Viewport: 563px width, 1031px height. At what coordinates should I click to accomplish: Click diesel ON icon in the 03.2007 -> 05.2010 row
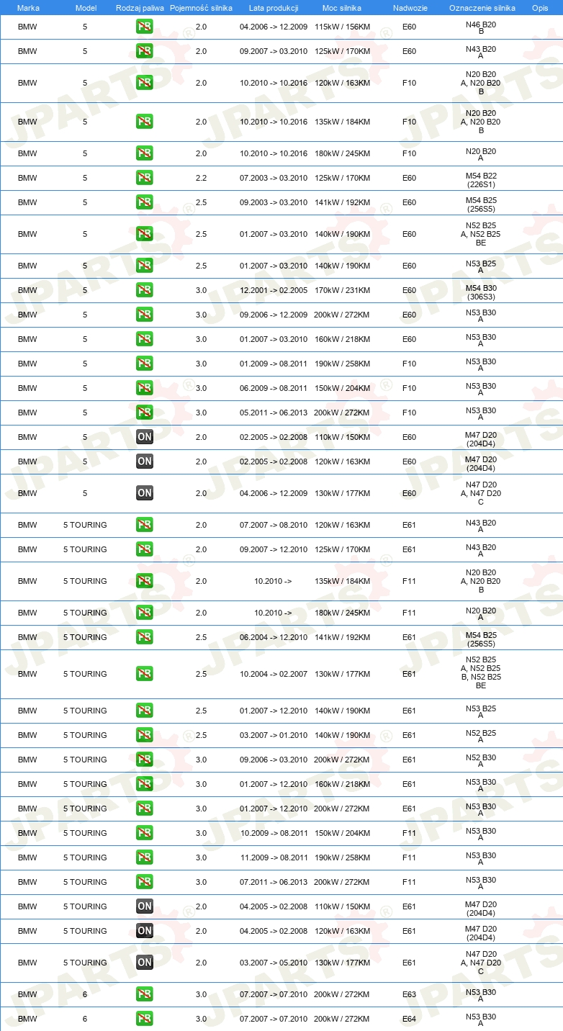[145, 963]
